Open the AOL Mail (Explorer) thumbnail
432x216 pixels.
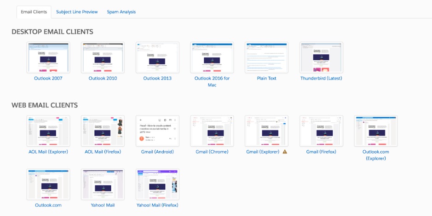pos(48,131)
